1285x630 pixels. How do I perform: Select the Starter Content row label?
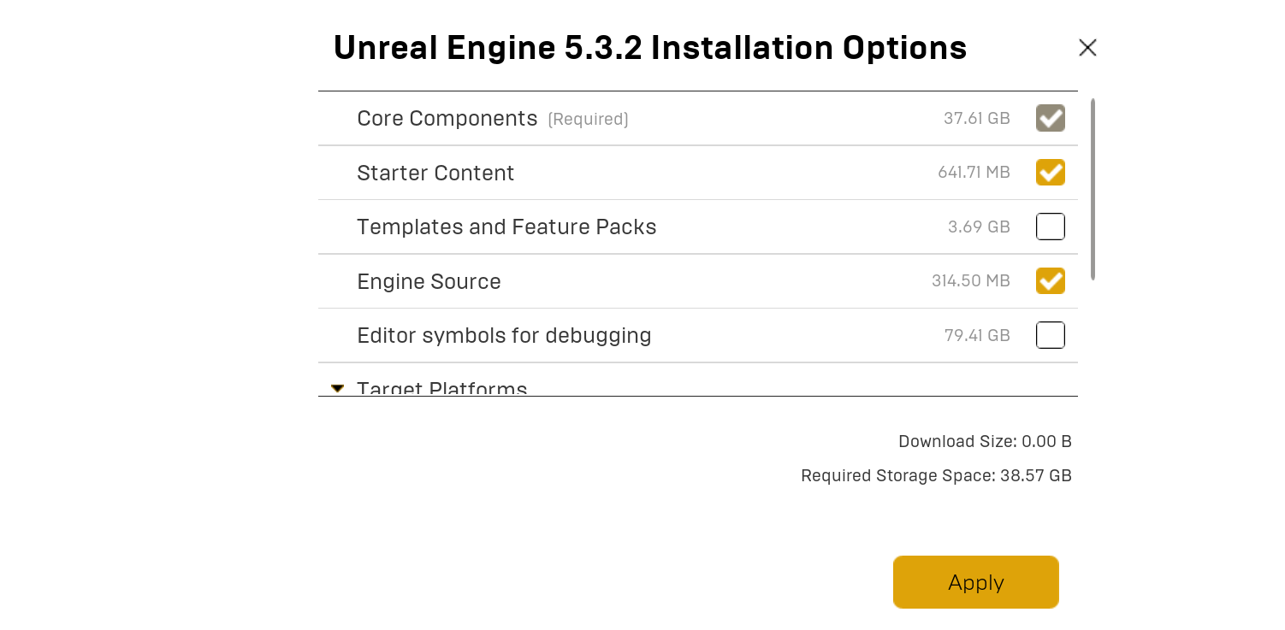pos(435,173)
